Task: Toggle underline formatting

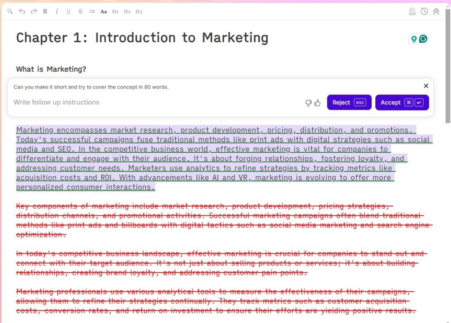Action: point(68,11)
